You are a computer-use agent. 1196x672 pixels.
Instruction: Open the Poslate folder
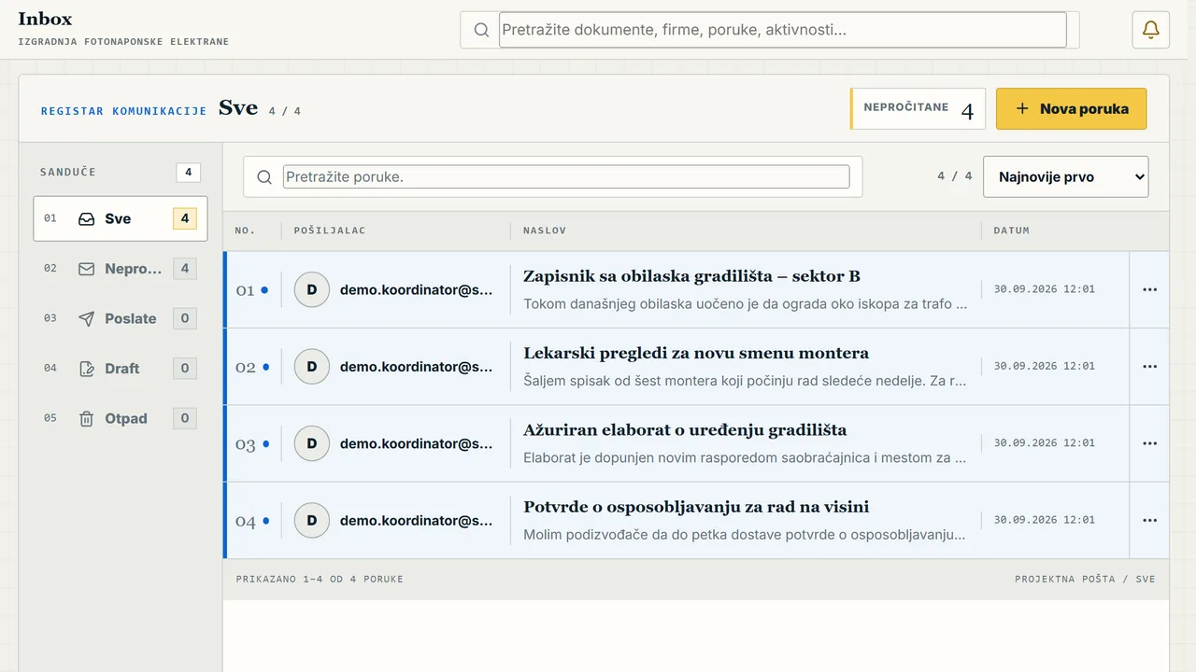(x=121, y=318)
